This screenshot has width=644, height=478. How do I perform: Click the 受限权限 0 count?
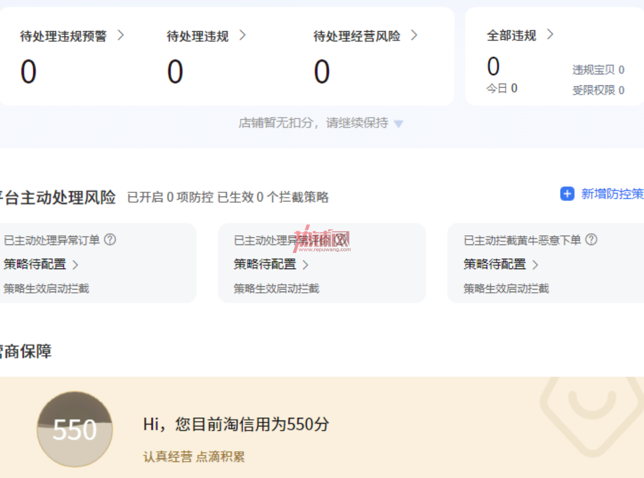click(598, 90)
